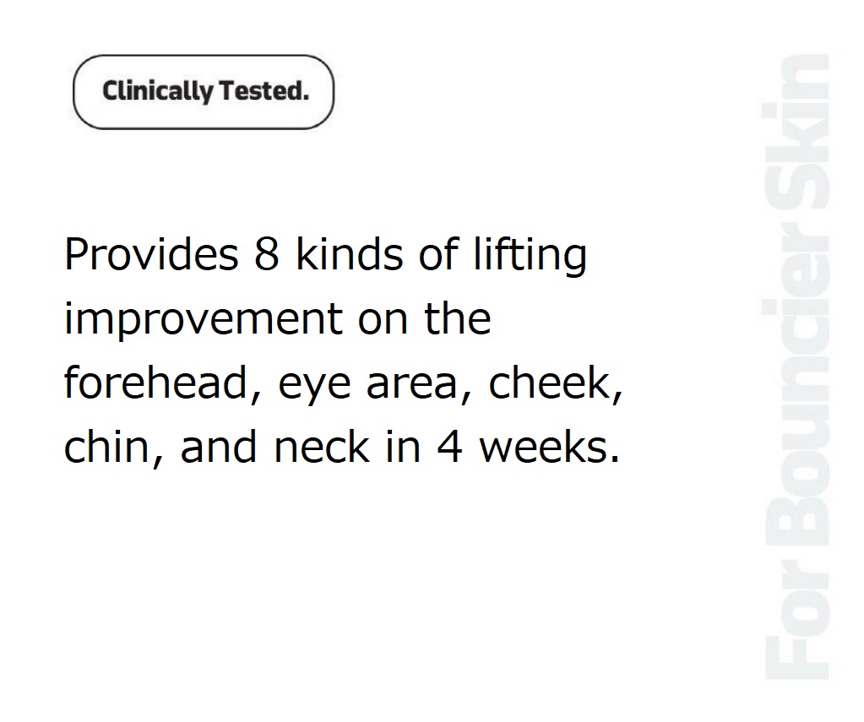Click the word "neck" in the last line

click(322, 446)
